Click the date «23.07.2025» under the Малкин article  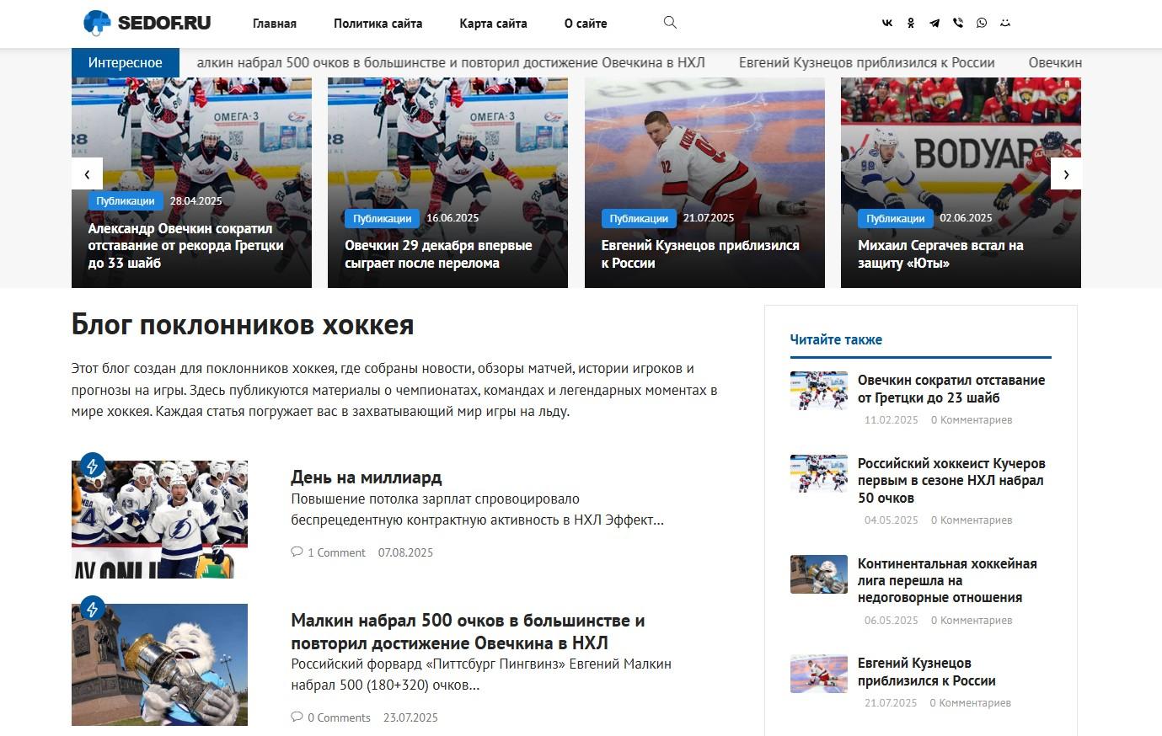pos(410,717)
